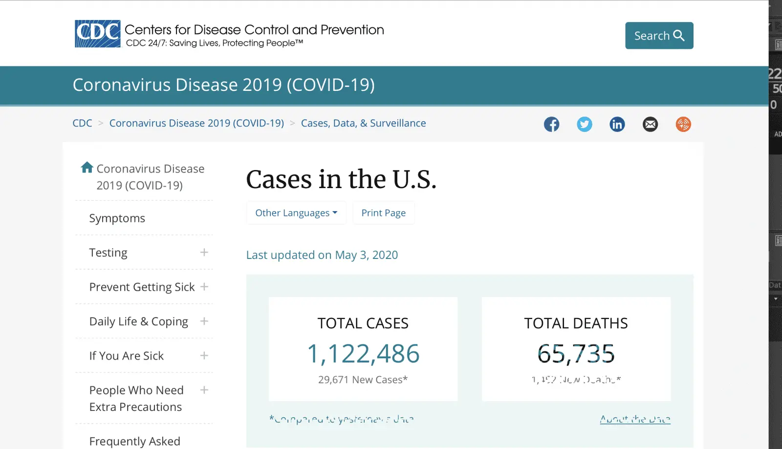Expand Daily Life & Coping section

click(x=204, y=321)
